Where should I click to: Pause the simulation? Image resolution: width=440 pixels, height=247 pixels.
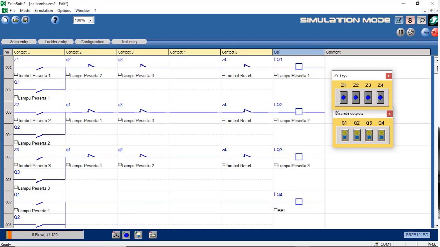(x=400, y=32)
